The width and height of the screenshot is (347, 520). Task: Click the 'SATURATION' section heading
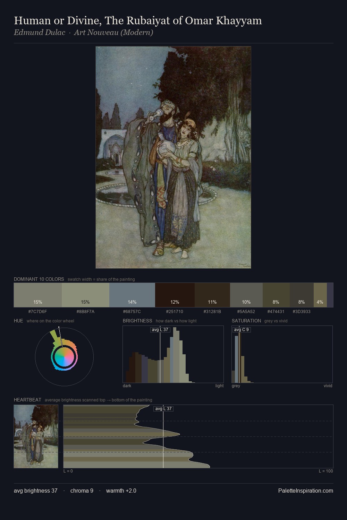click(246, 321)
